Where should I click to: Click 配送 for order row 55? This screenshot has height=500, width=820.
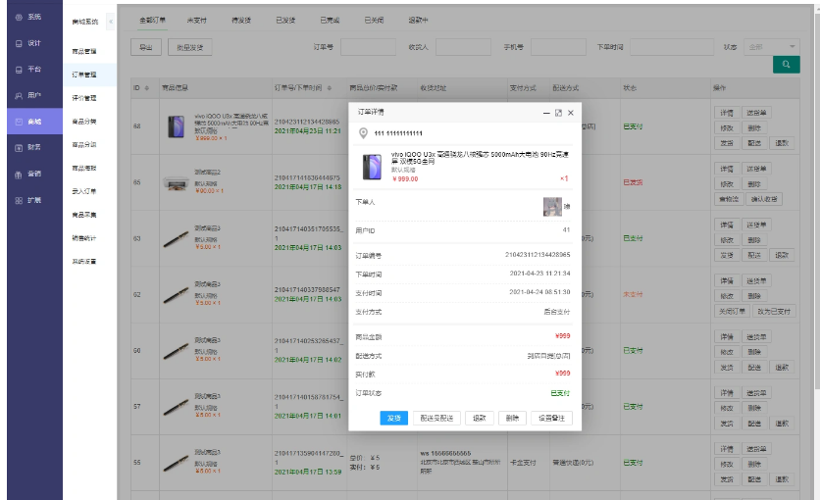coord(754,479)
